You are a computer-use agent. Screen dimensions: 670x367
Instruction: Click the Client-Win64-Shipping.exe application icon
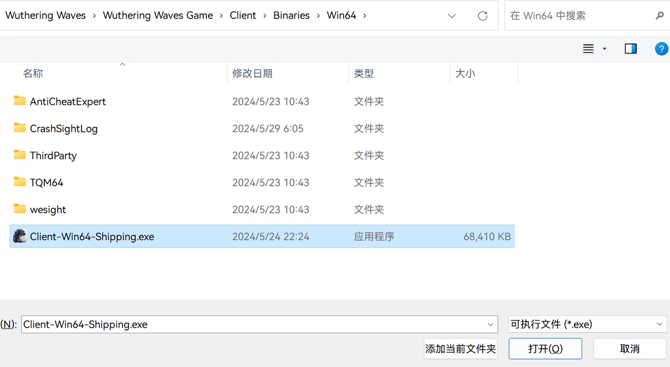(20, 236)
